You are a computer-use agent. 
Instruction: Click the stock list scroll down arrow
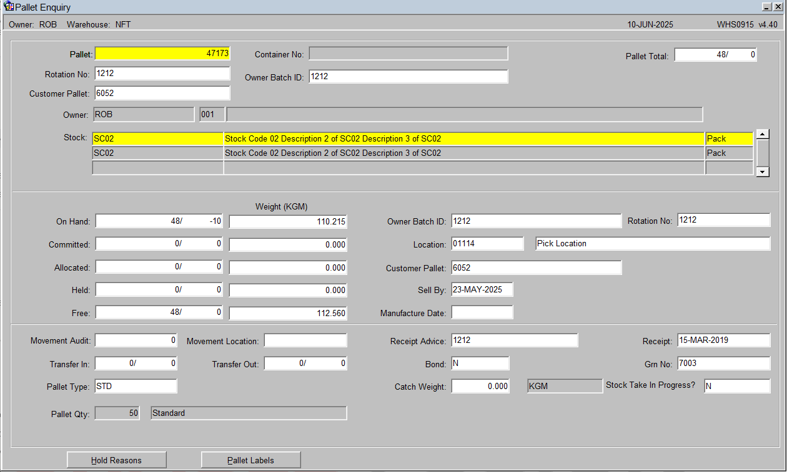(x=762, y=171)
